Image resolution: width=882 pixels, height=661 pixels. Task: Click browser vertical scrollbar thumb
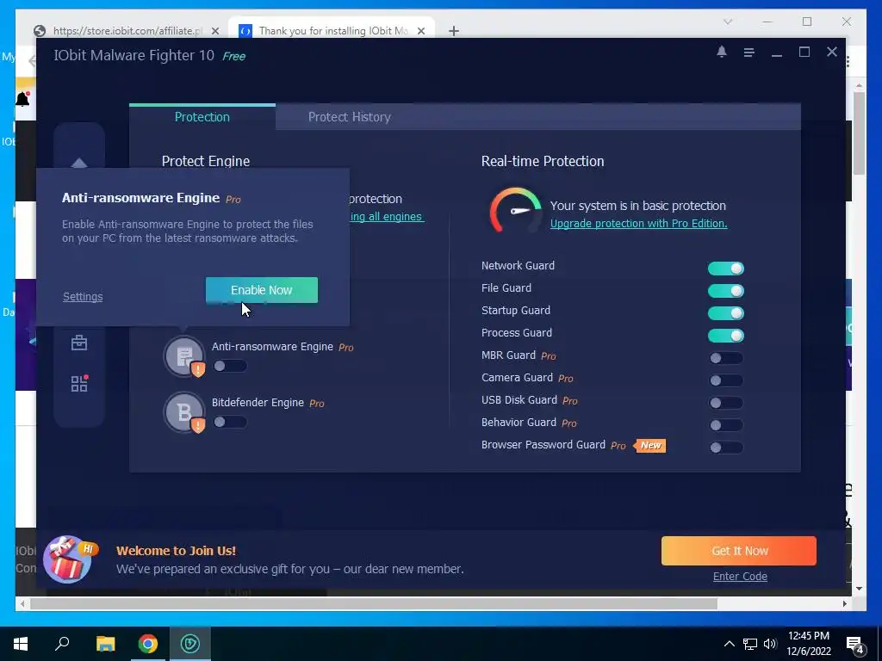coord(859,133)
